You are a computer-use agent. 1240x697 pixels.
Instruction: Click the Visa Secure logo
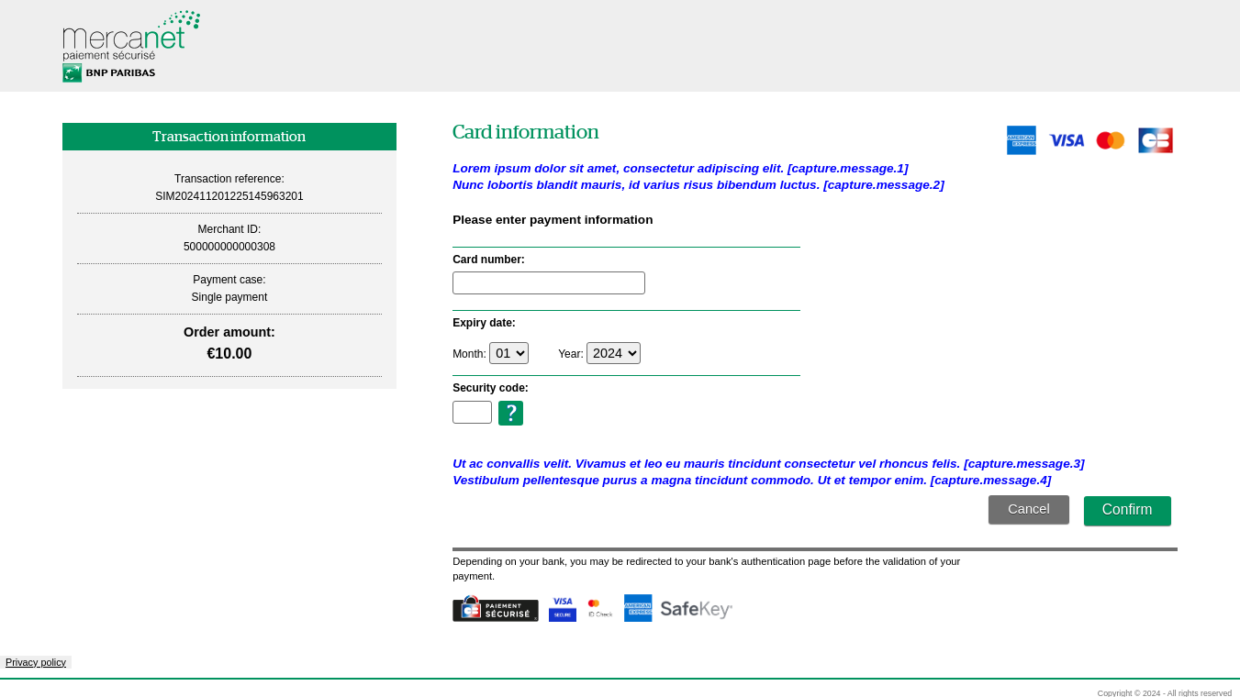pos(562,608)
